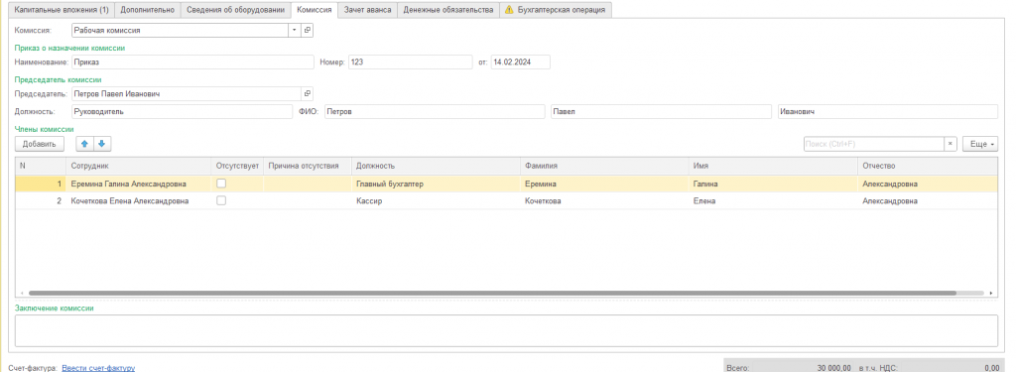Image resolution: width=1016 pixels, height=372 pixels.
Task: Click the Кассир position cell
Action: pyautogui.click(x=437, y=201)
